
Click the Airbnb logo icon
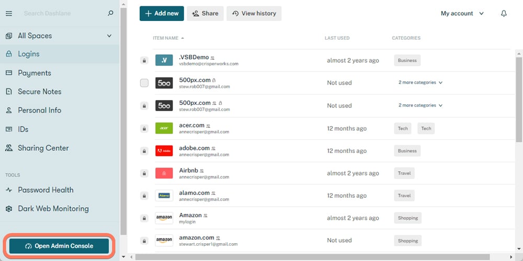point(164,173)
